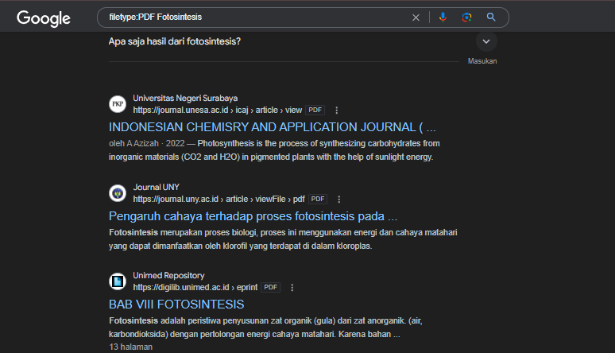The width and height of the screenshot is (615, 353).
Task: Click the Unimed Repository site name
Action: coord(168,276)
